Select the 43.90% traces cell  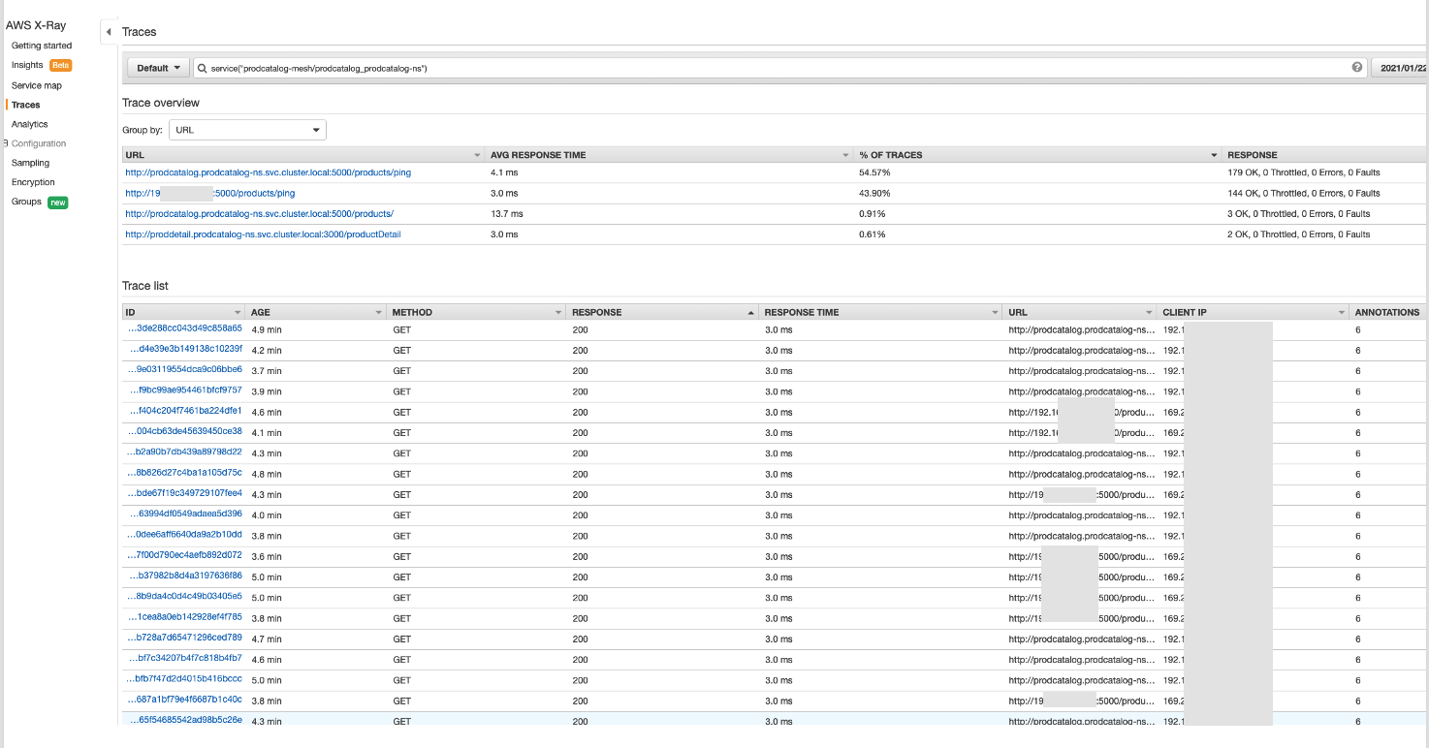point(874,193)
